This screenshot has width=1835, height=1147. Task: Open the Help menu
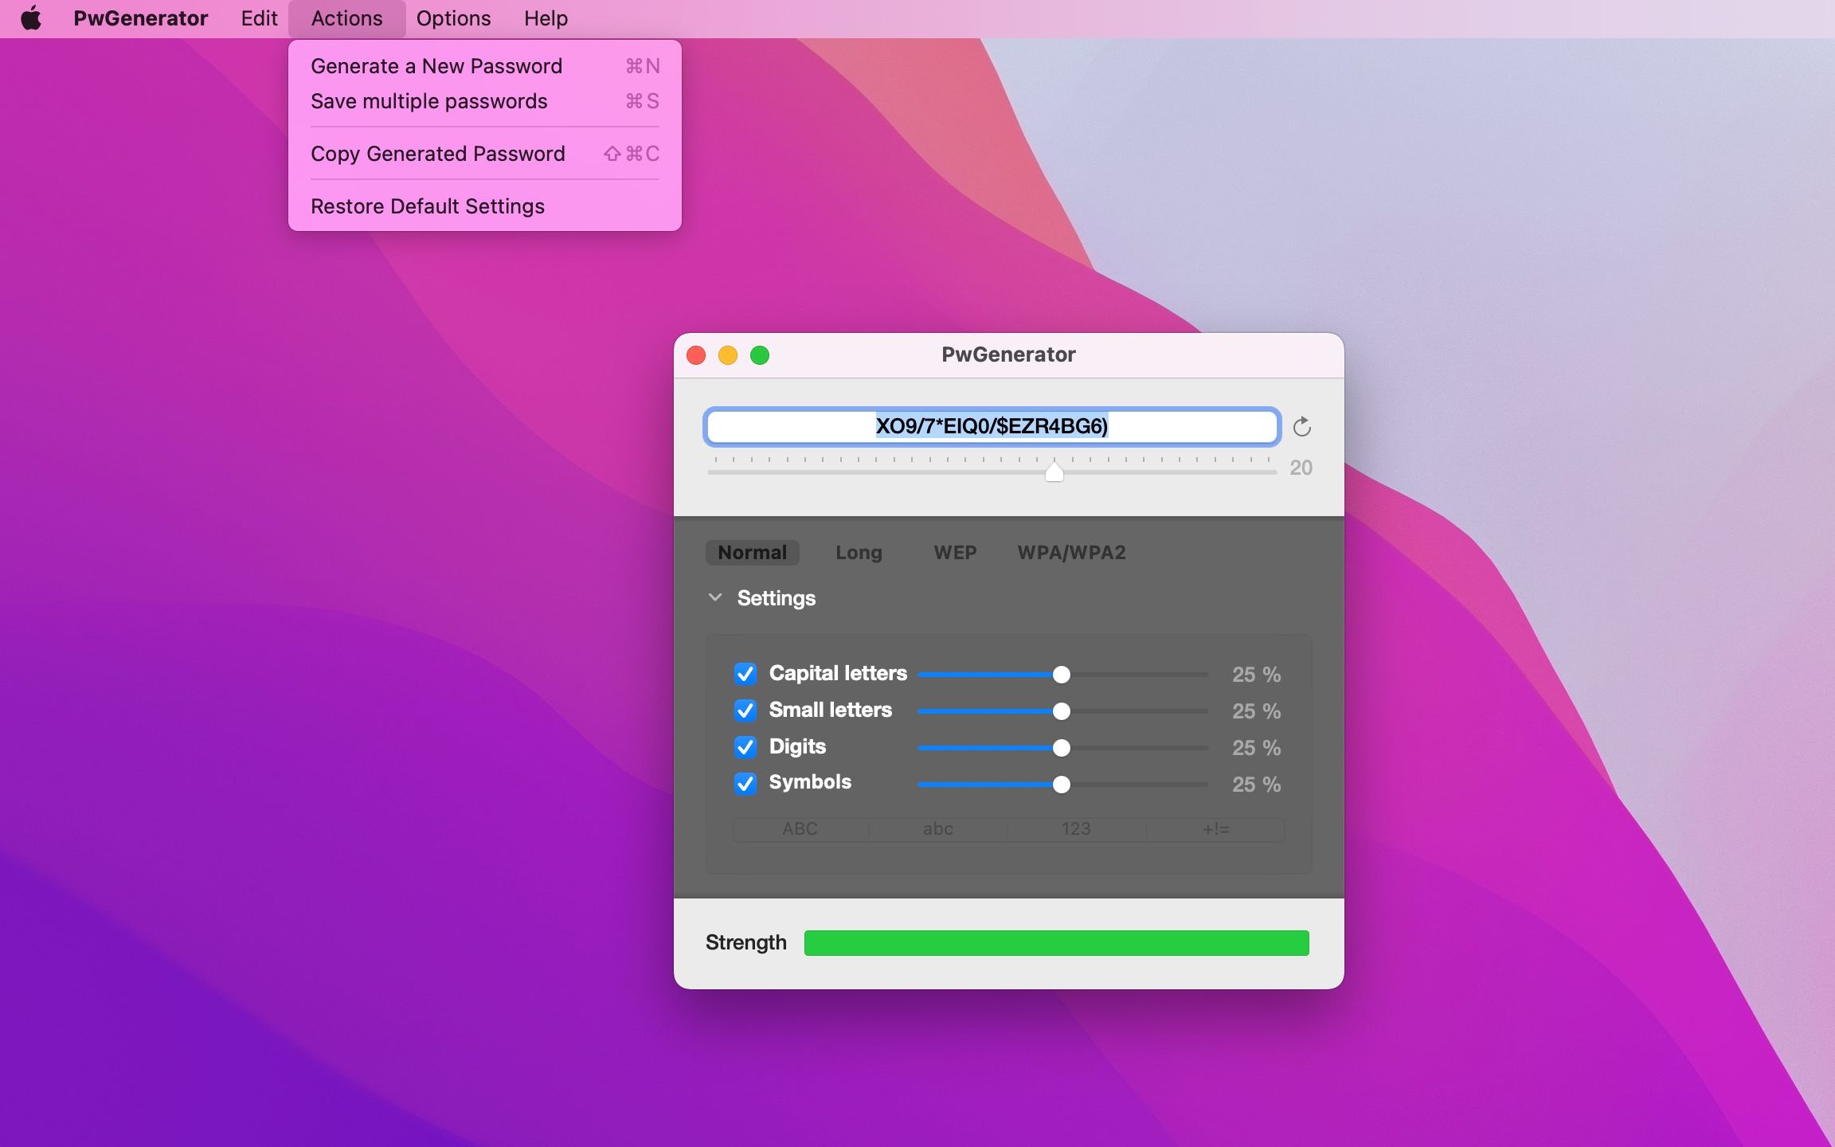pyautogui.click(x=545, y=18)
